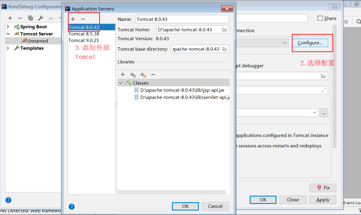Click the ellipsis button beside the dropdown
Screen dimensions: 361x215
(324, 113)
